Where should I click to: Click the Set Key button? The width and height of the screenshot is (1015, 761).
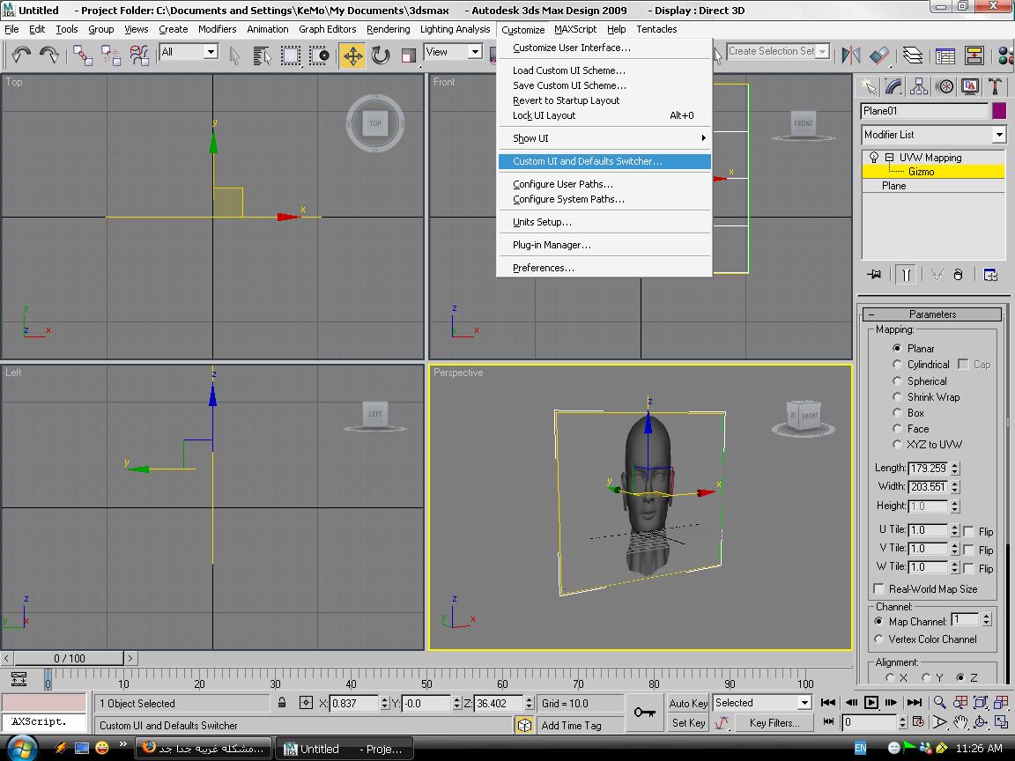click(688, 723)
